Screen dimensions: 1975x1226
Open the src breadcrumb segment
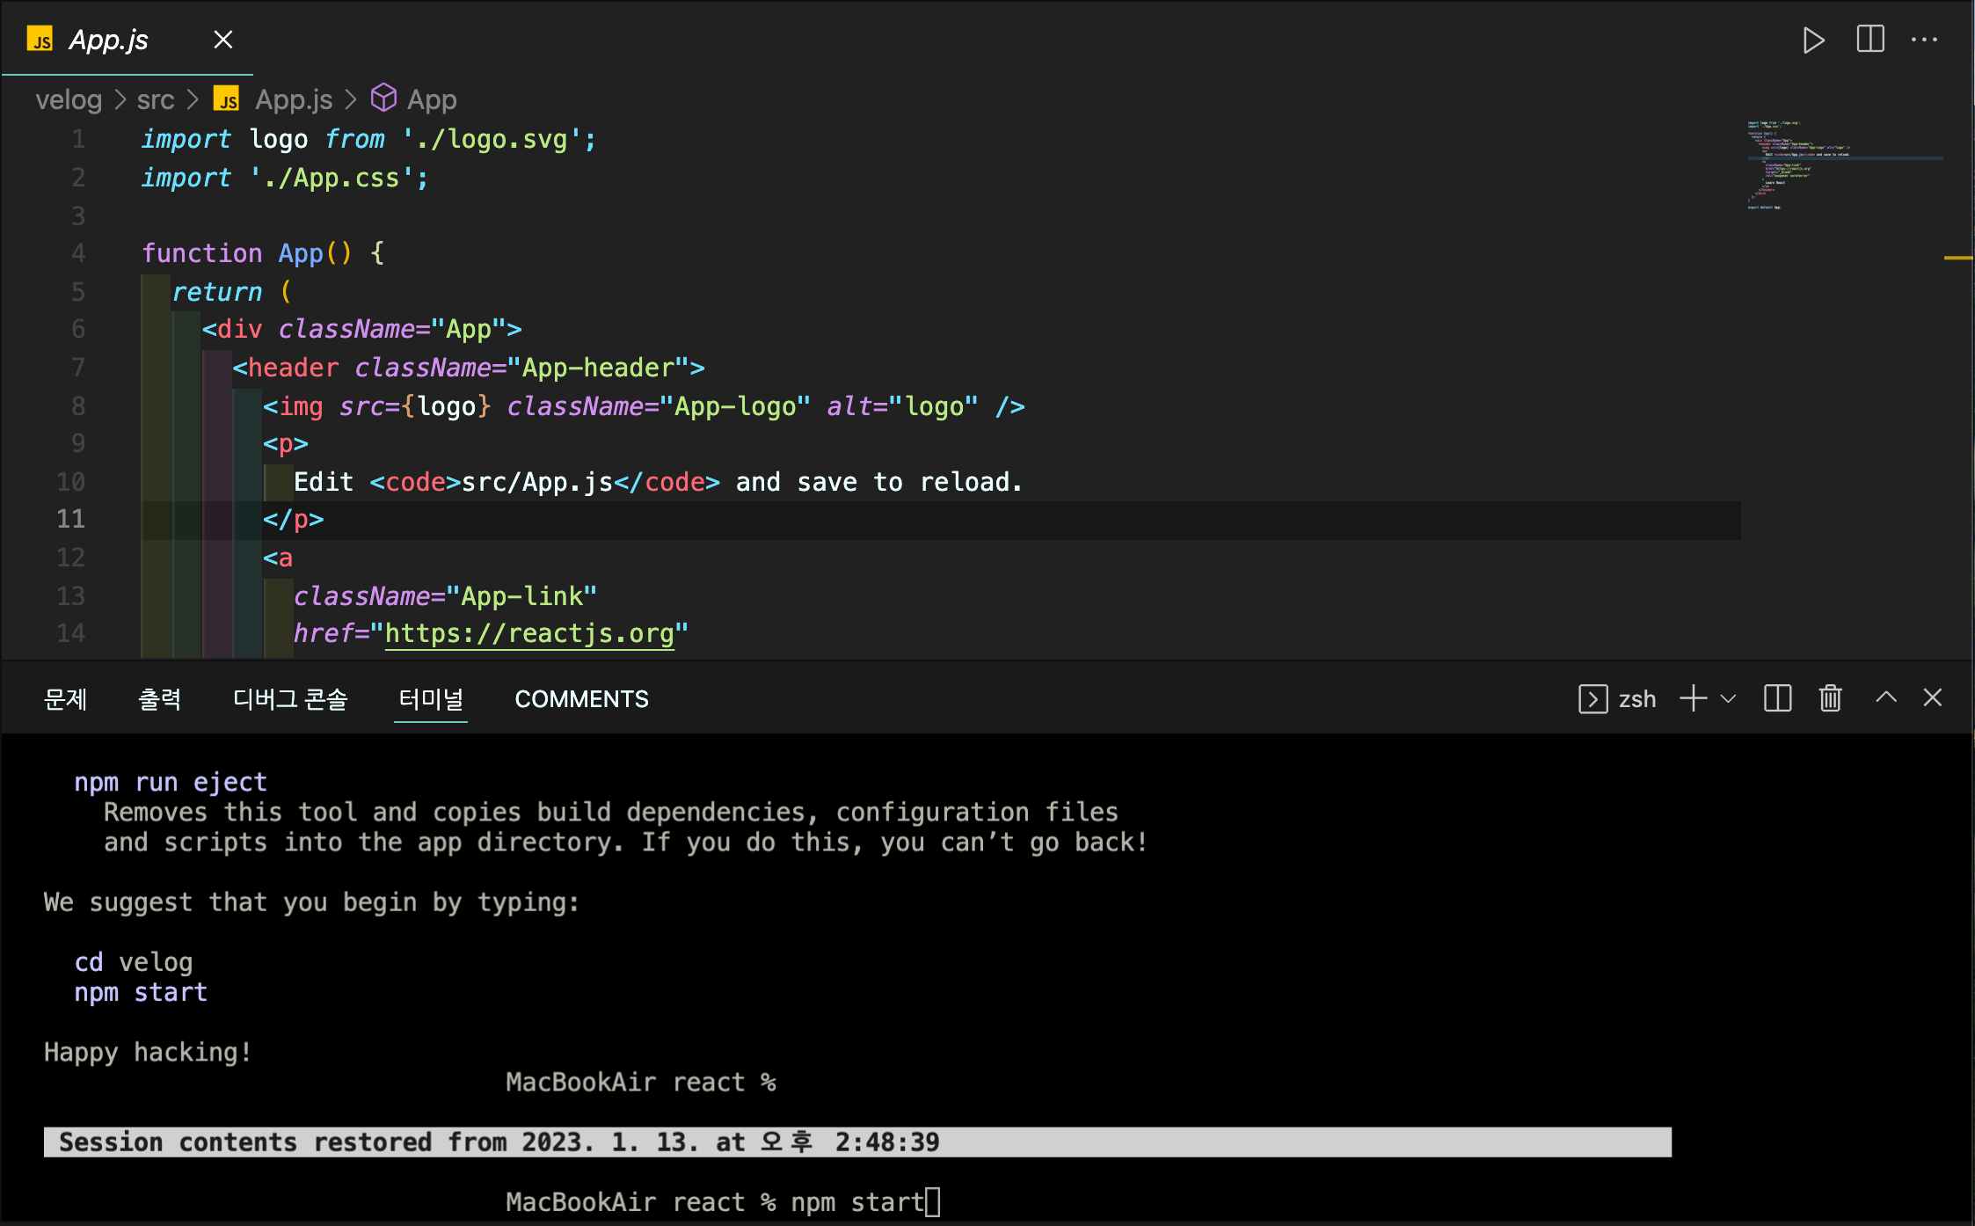pos(156,99)
